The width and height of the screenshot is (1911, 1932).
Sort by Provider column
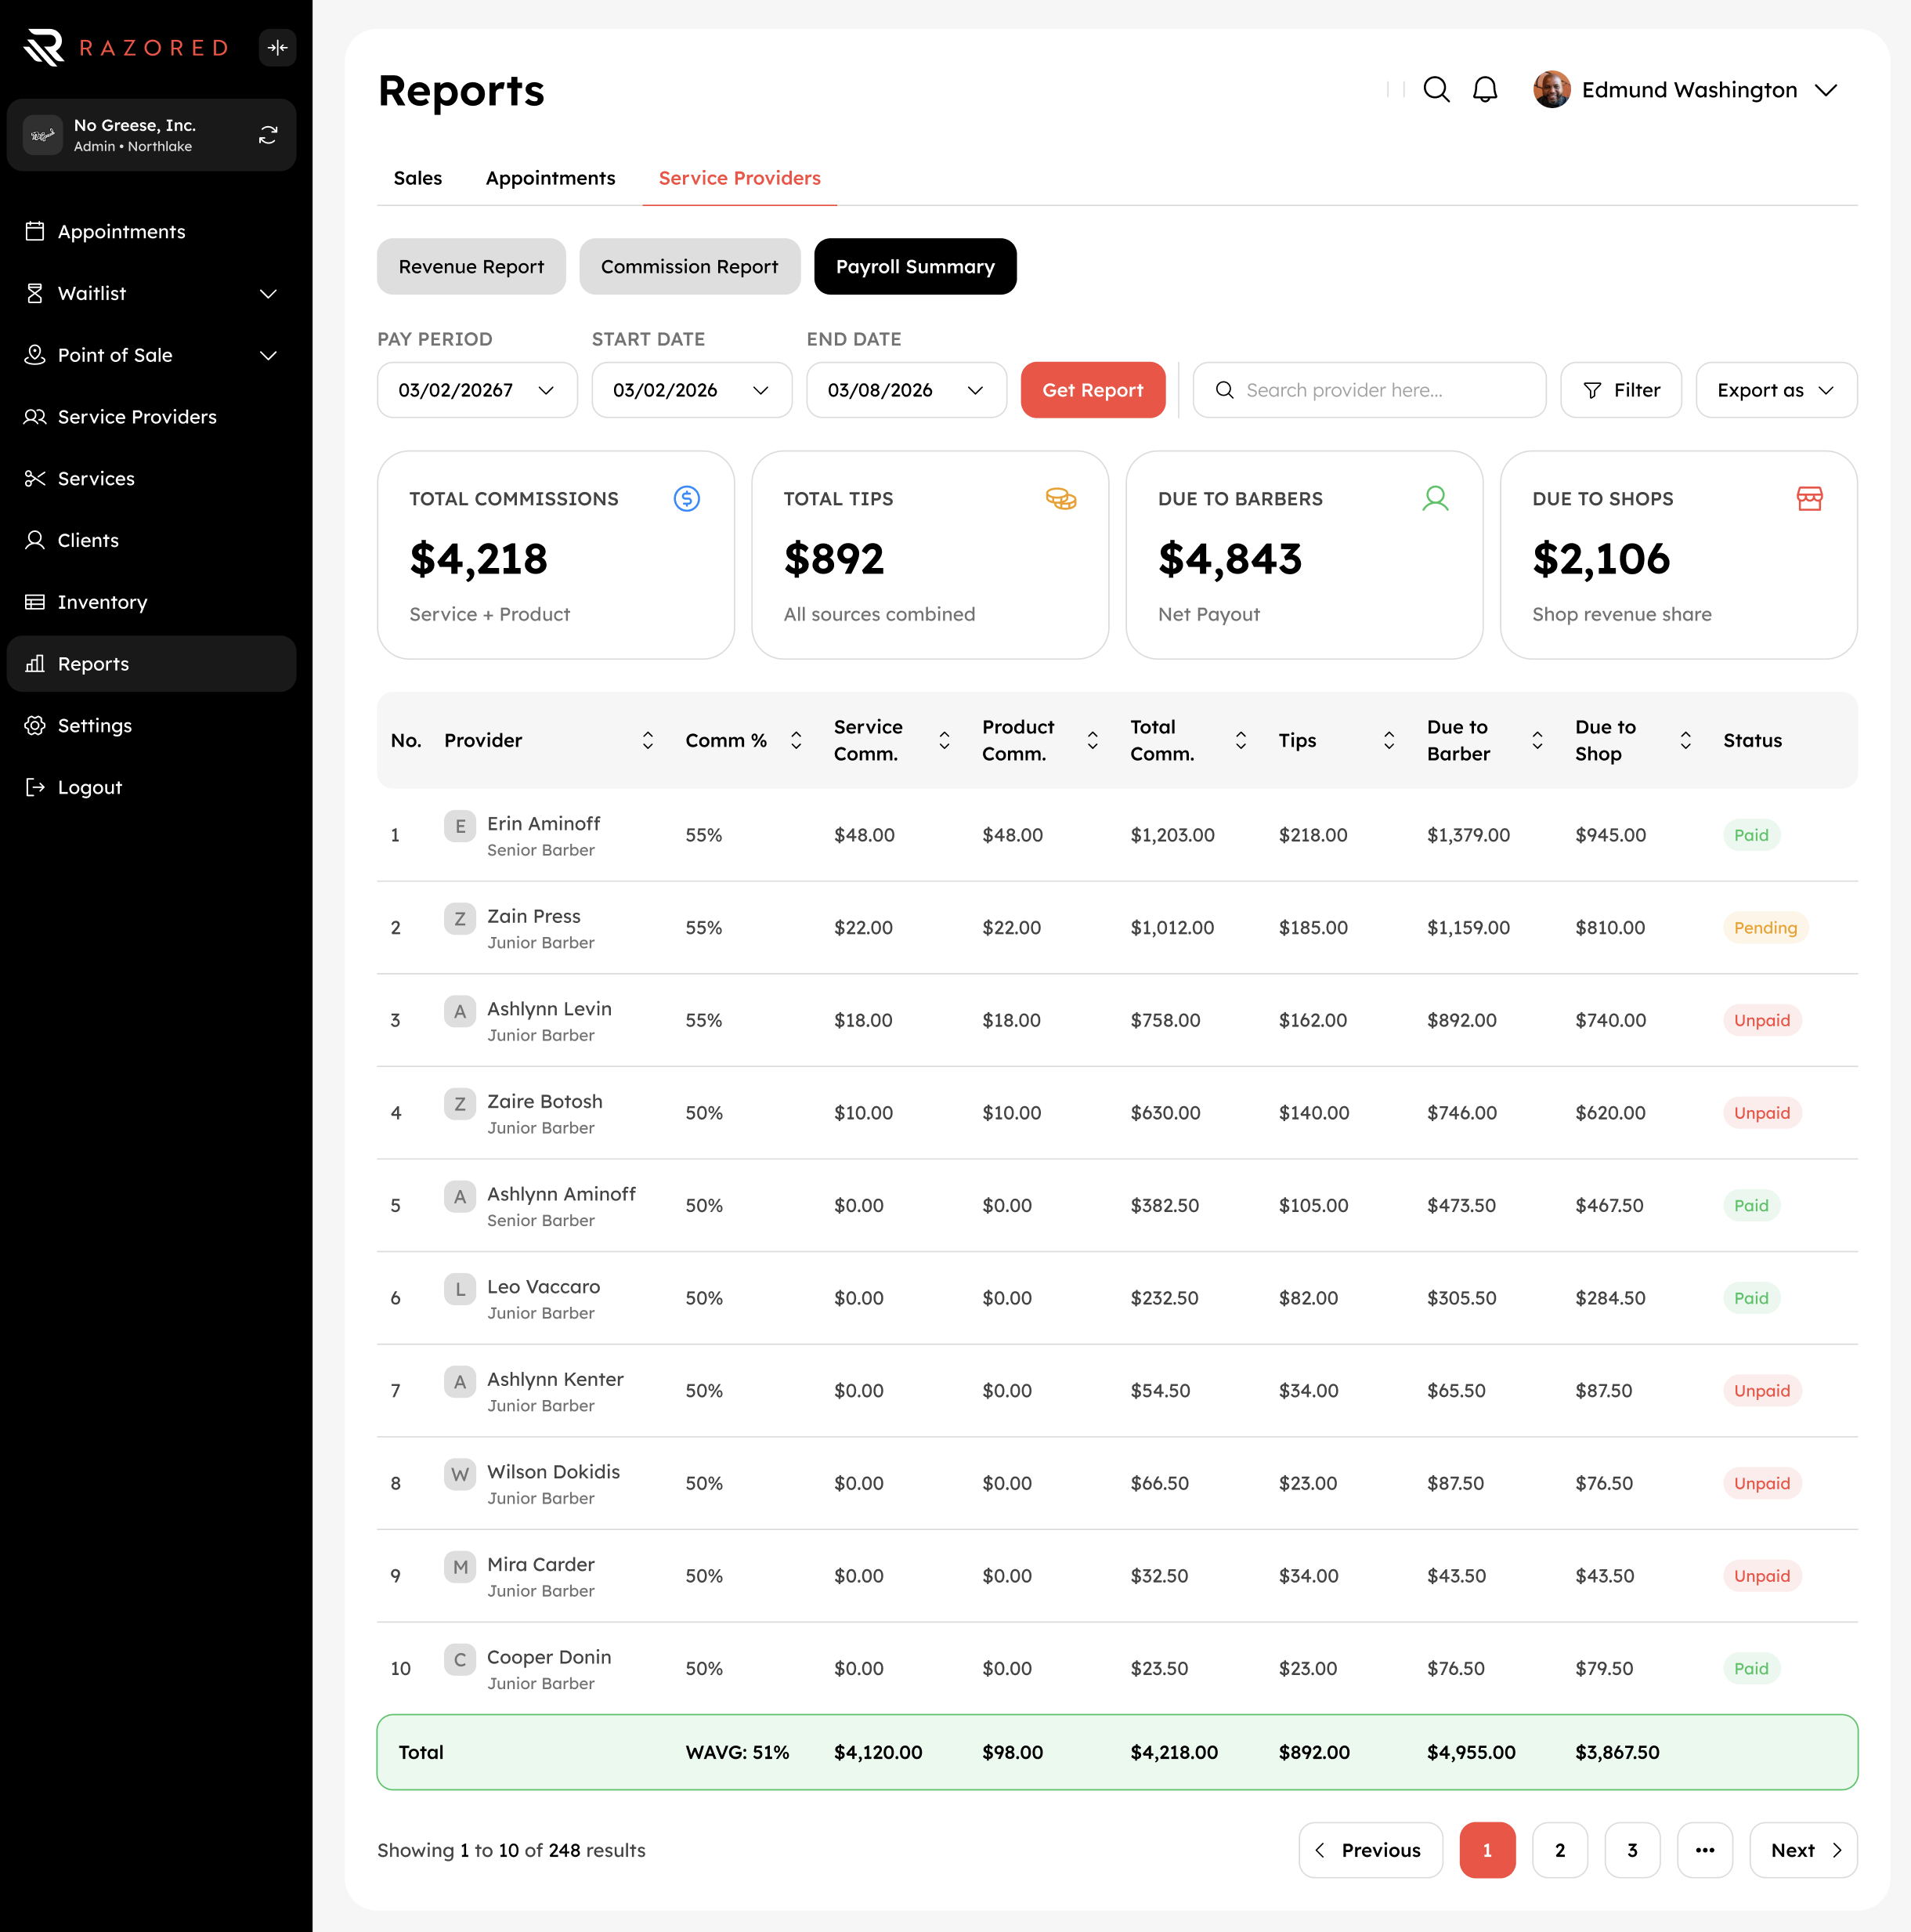648,741
